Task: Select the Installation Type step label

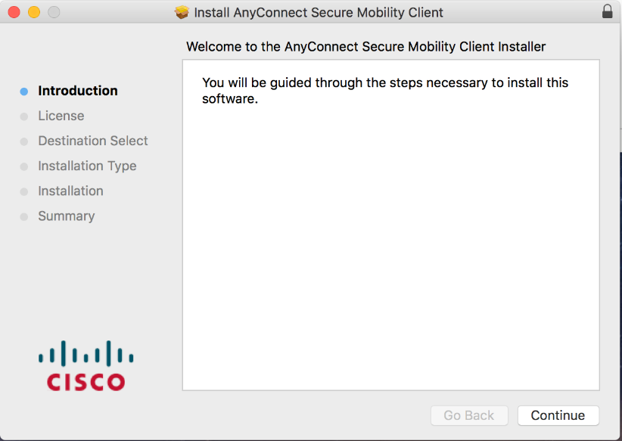Action: pyautogui.click(x=87, y=166)
